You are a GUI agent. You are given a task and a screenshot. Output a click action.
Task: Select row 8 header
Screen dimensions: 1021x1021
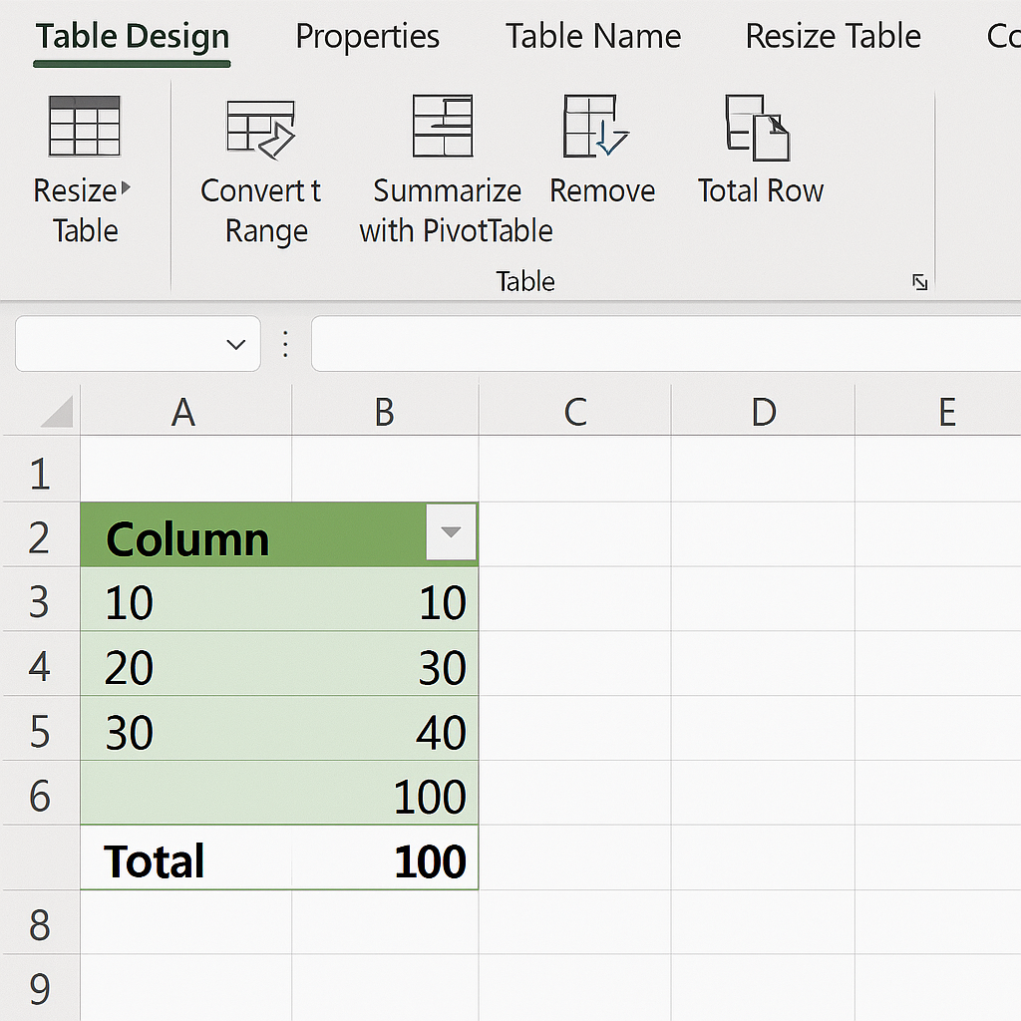pyautogui.click(x=40, y=923)
